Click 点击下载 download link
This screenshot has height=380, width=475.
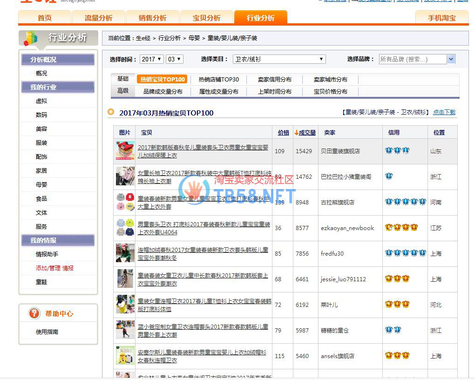(x=444, y=112)
